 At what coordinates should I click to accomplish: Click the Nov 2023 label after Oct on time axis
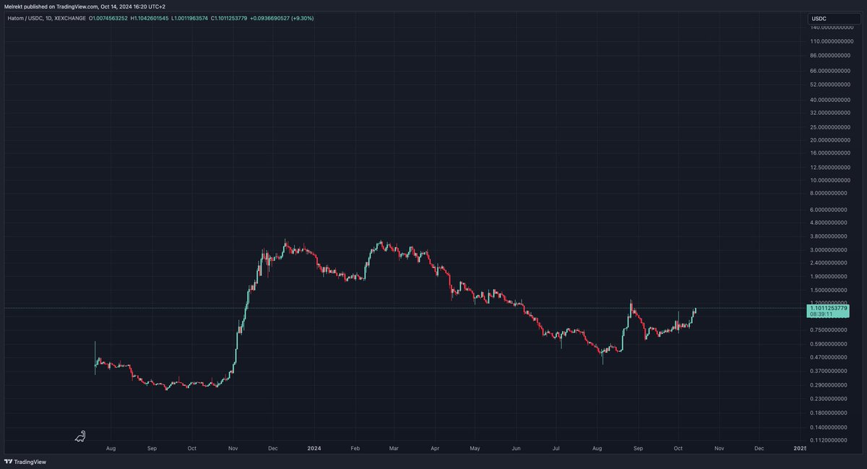coord(232,449)
